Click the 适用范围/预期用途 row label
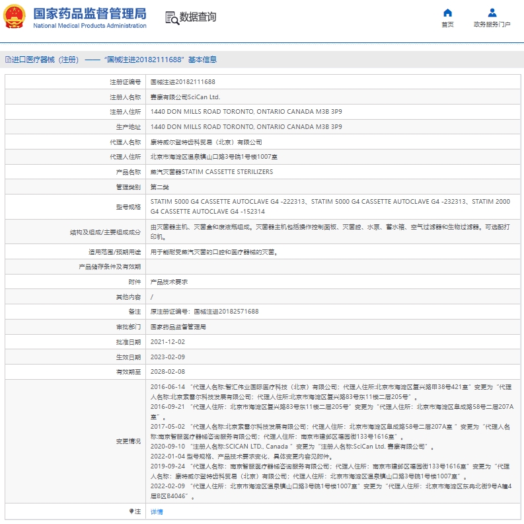524x524 pixels. click(x=114, y=252)
